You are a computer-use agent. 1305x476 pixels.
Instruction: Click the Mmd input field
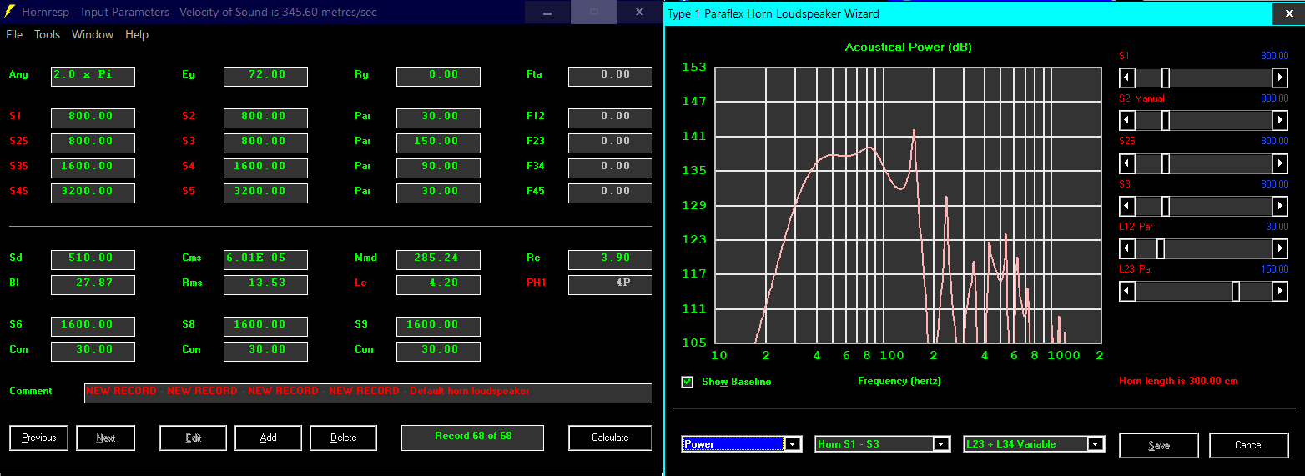click(438, 259)
